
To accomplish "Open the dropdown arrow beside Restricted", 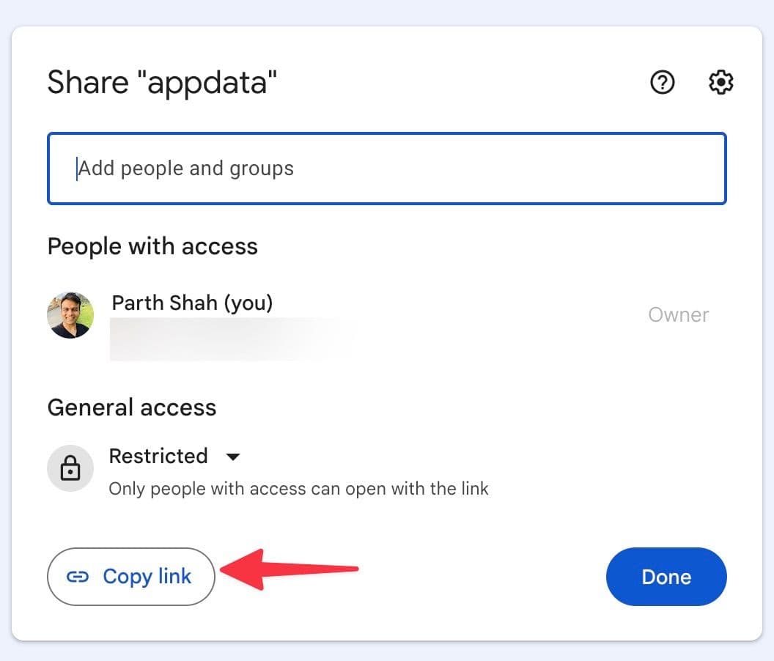I will pyautogui.click(x=232, y=457).
